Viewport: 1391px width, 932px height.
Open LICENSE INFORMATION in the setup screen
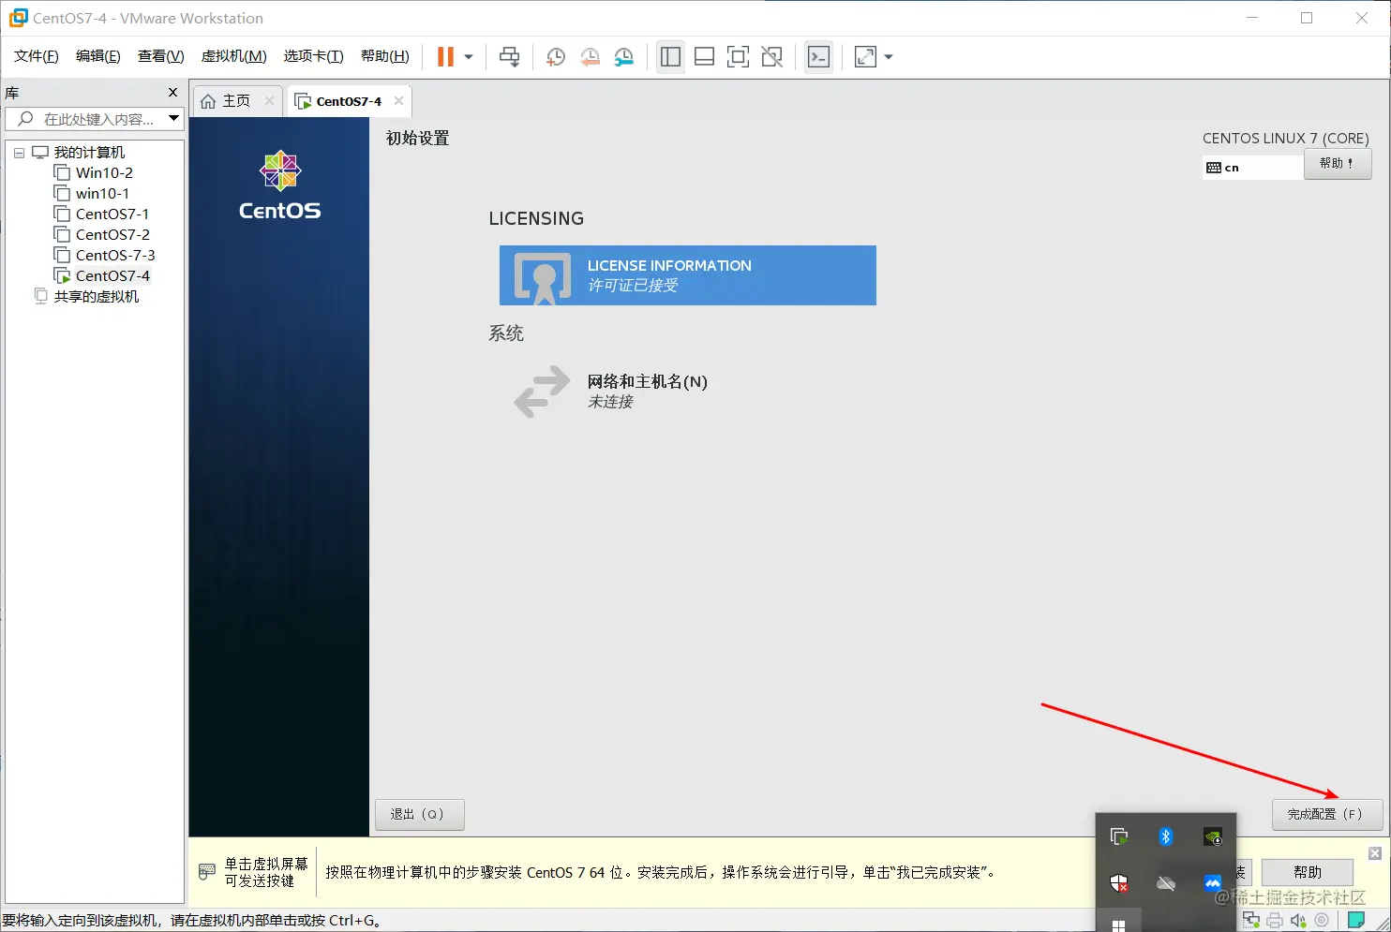(688, 275)
